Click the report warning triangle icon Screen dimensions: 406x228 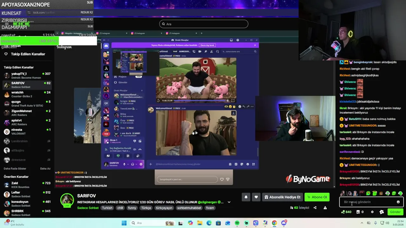pos(325,208)
